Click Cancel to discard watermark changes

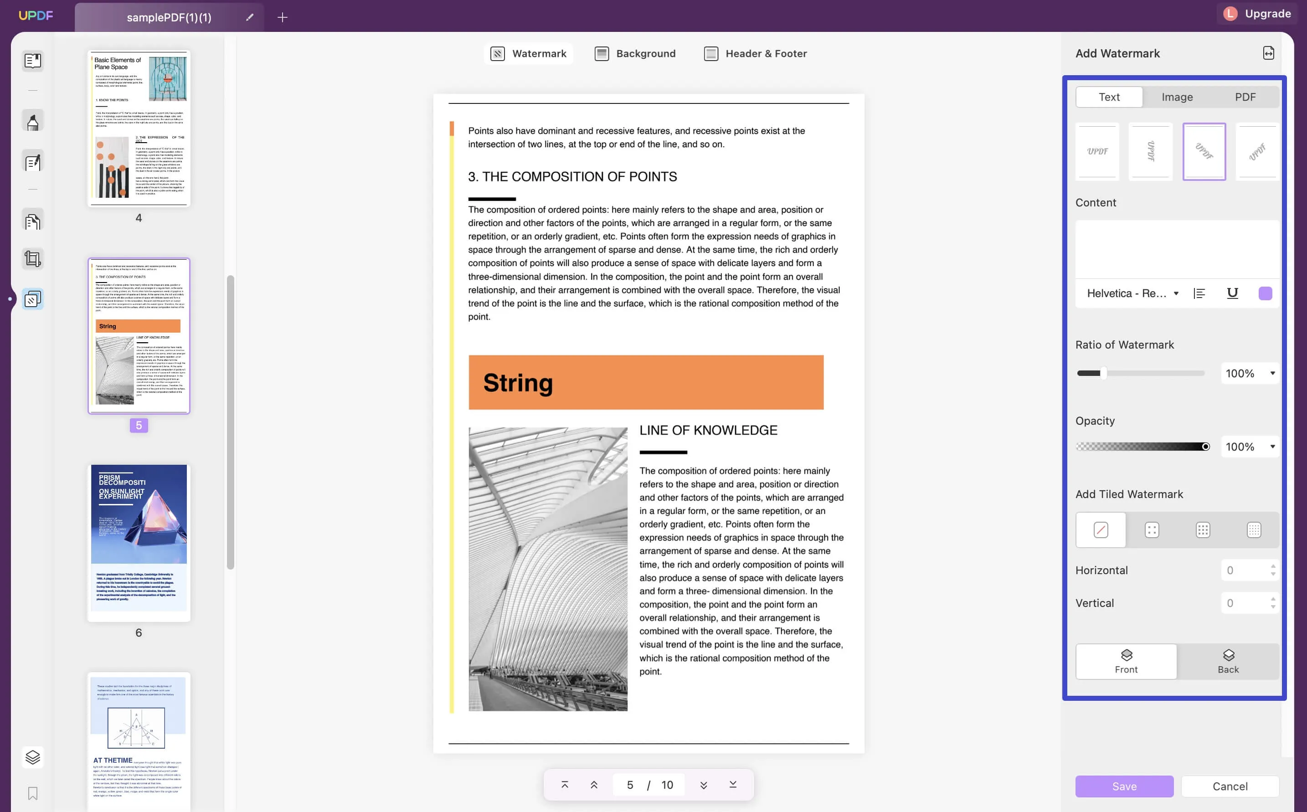pyautogui.click(x=1230, y=786)
